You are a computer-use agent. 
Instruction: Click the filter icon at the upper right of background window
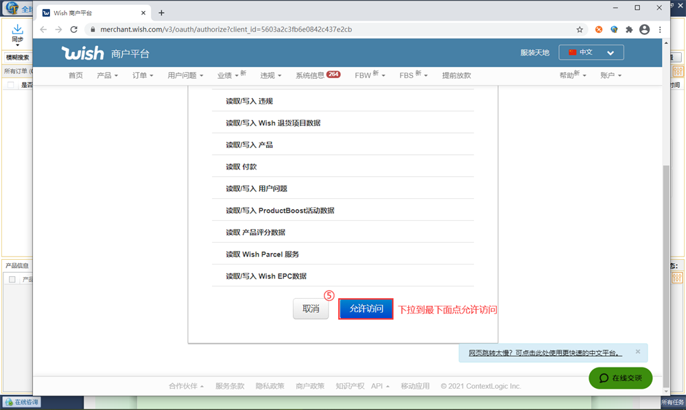678,71
